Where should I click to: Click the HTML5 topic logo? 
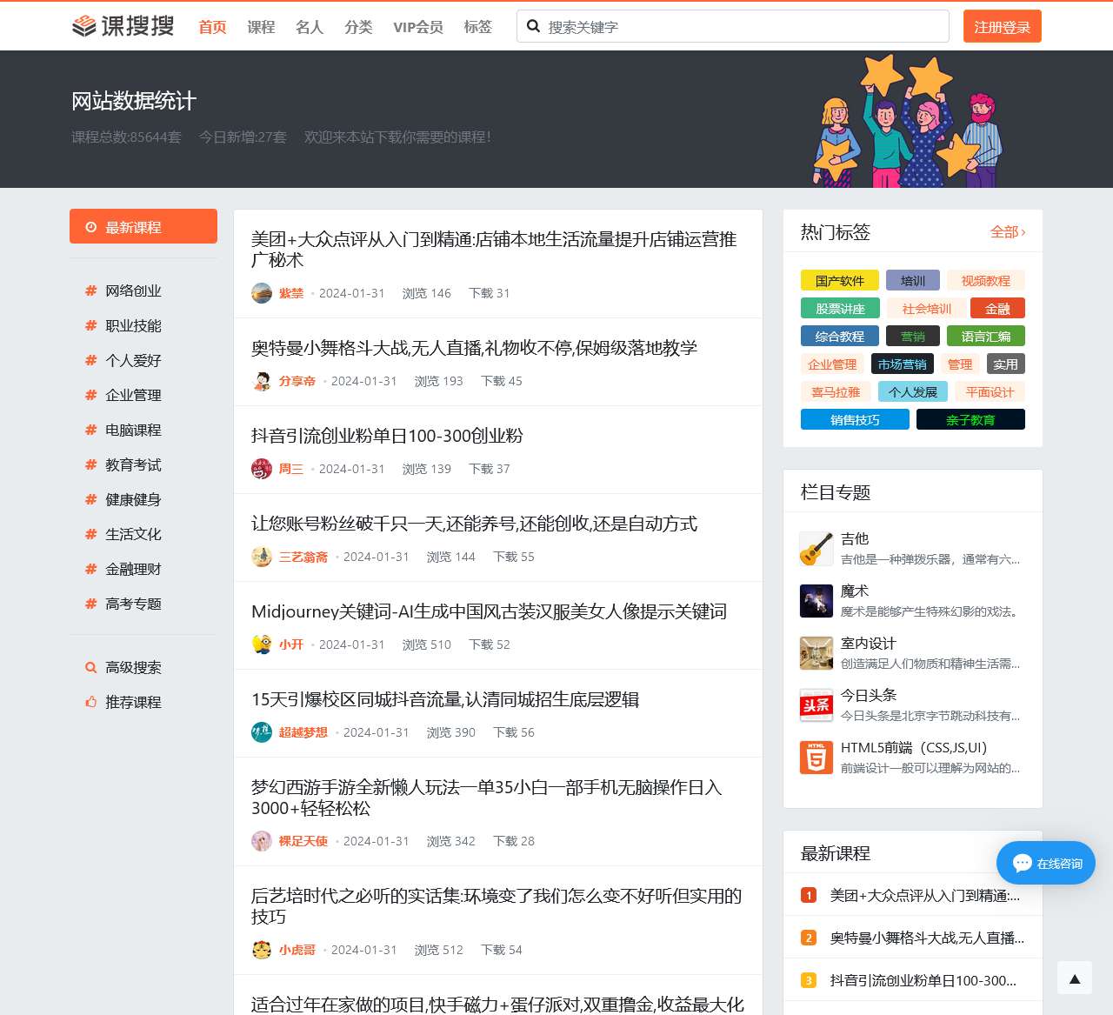816,758
